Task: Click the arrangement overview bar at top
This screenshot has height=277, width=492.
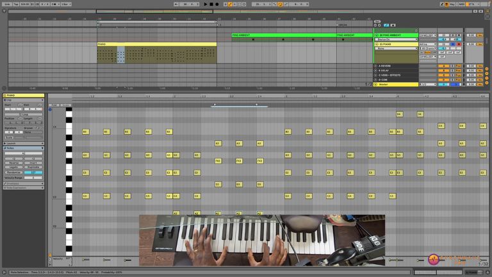Action: click(x=241, y=12)
